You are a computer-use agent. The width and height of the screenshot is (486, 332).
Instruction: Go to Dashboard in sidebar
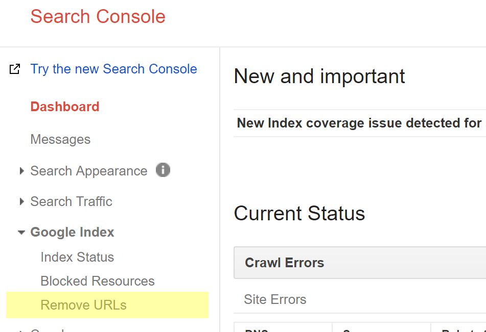point(65,107)
